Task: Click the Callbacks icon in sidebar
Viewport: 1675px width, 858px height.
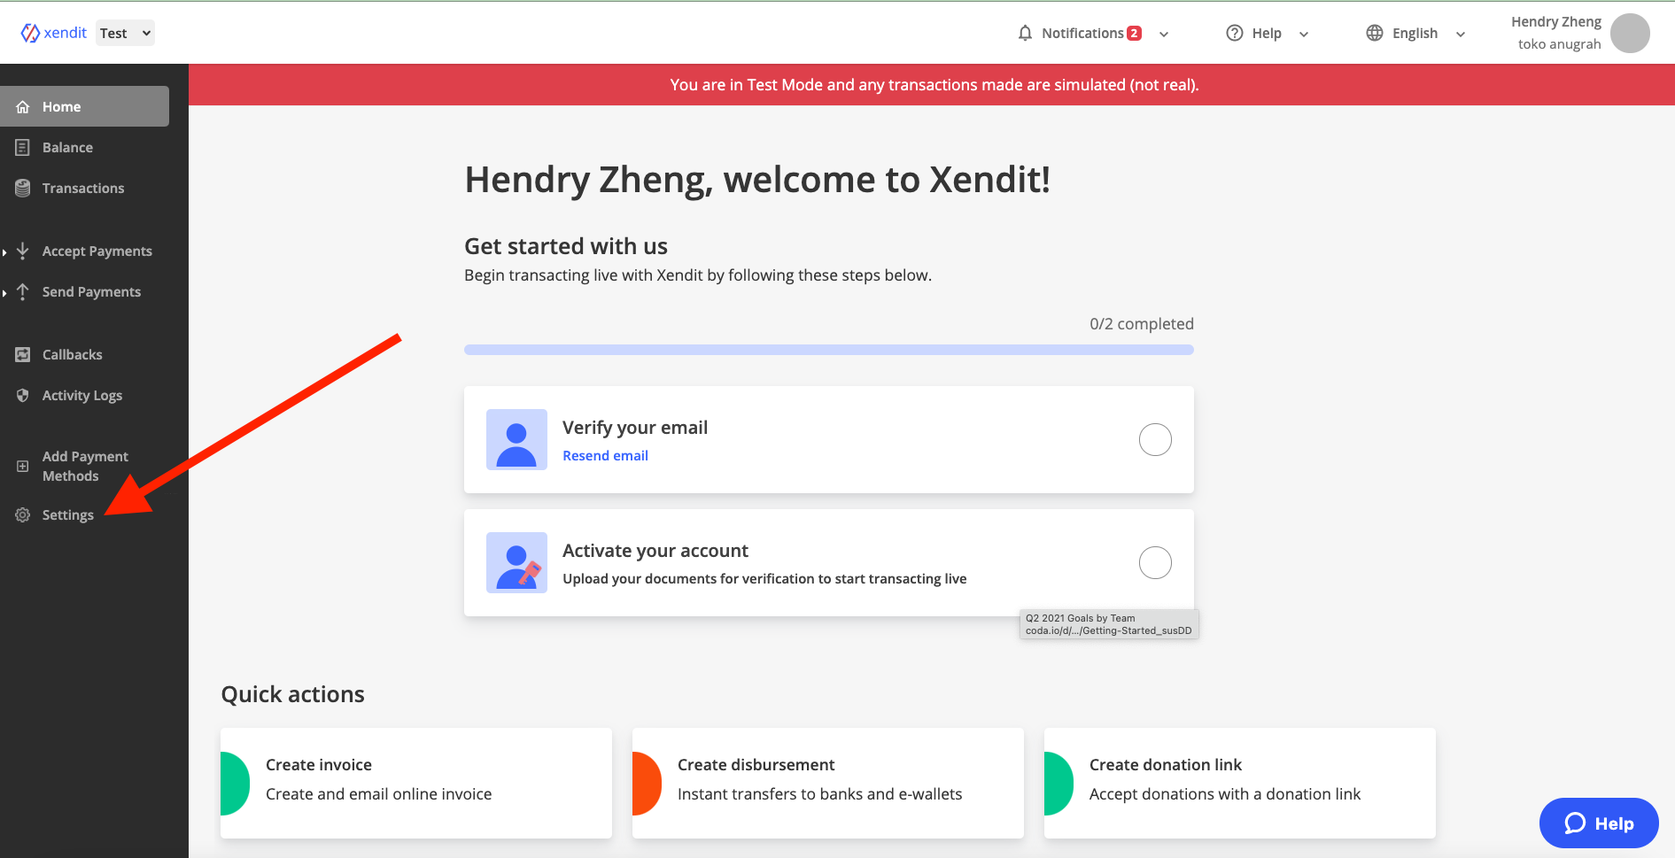Action: [x=23, y=354]
